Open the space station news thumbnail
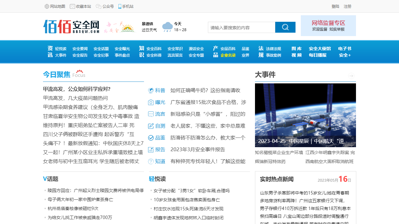This screenshot has height=224, width=399. tap(305, 115)
